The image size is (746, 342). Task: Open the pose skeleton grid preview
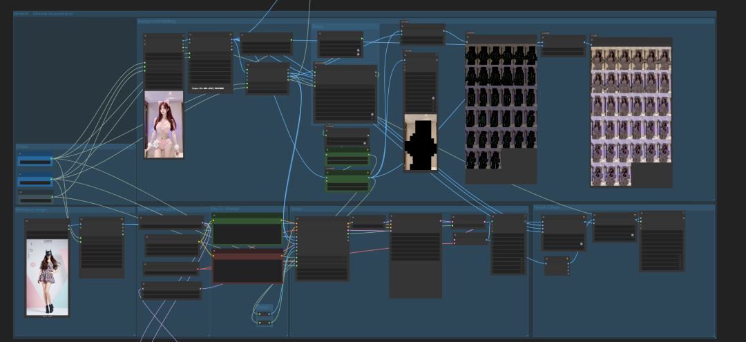pos(501,107)
